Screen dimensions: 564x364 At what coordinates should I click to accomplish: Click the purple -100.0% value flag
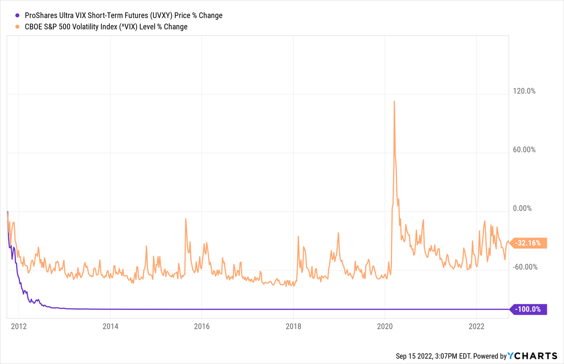[528, 309]
